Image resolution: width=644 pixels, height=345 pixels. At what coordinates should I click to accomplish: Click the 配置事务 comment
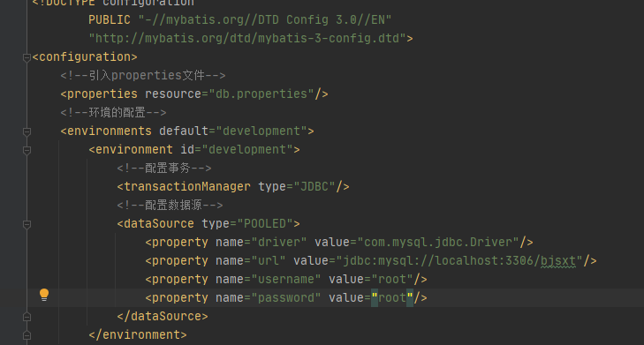pyautogui.click(x=164, y=169)
